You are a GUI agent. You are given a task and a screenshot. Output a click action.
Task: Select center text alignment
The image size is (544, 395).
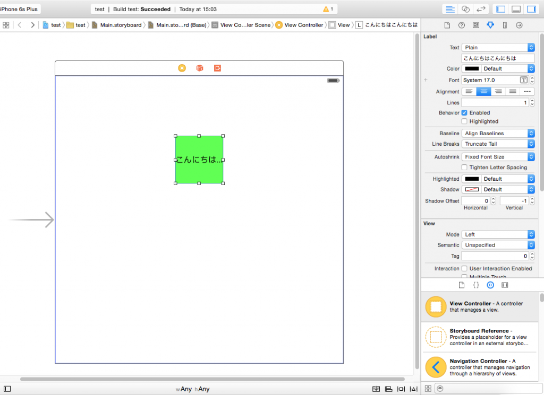[483, 91]
